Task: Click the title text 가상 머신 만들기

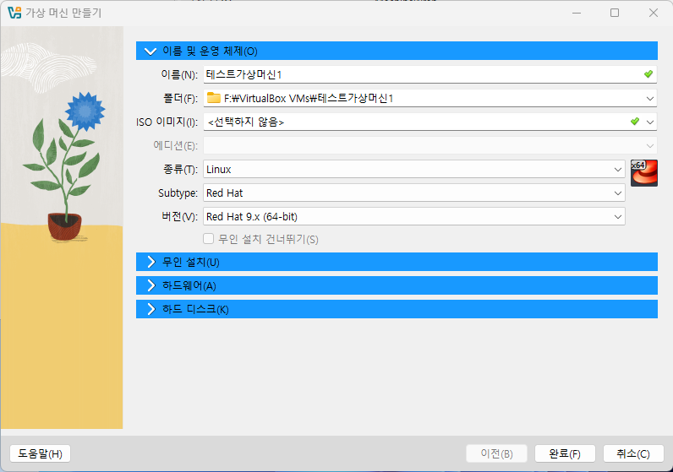Action: [63, 13]
